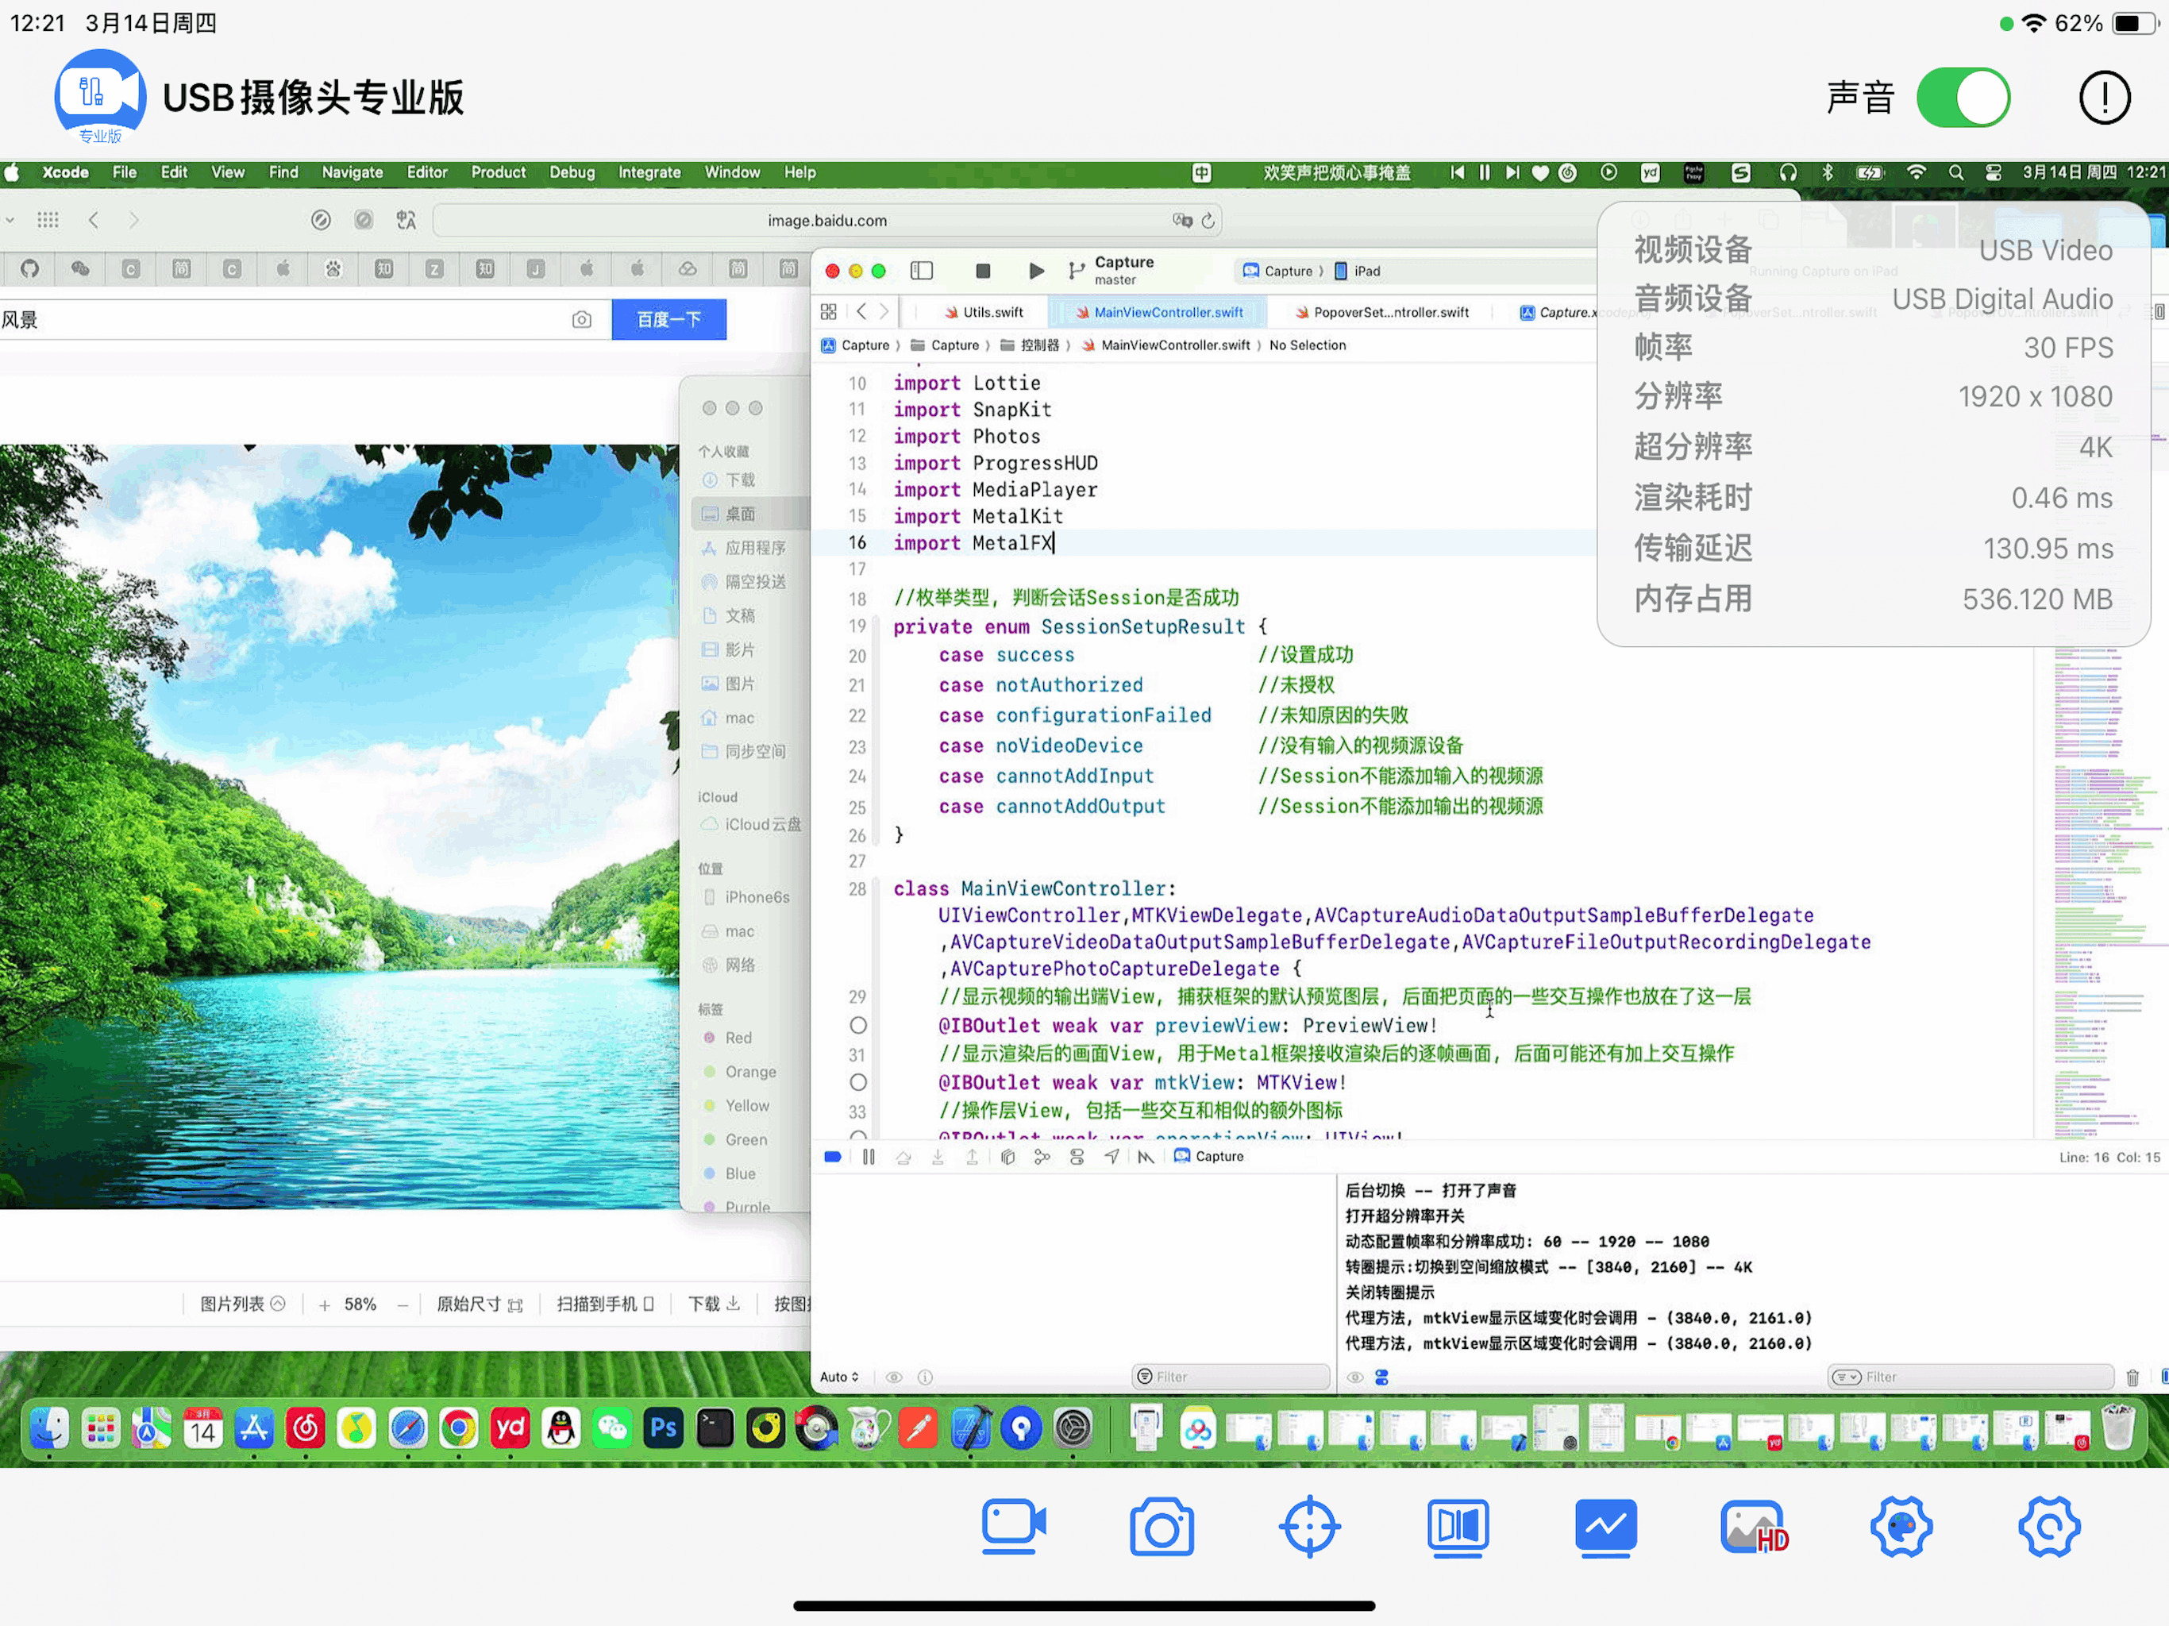Image resolution: width=2169 pixels, height=1626 pixels.
Task: Toggle variables view eye icon
Action: click(893, 1377)
